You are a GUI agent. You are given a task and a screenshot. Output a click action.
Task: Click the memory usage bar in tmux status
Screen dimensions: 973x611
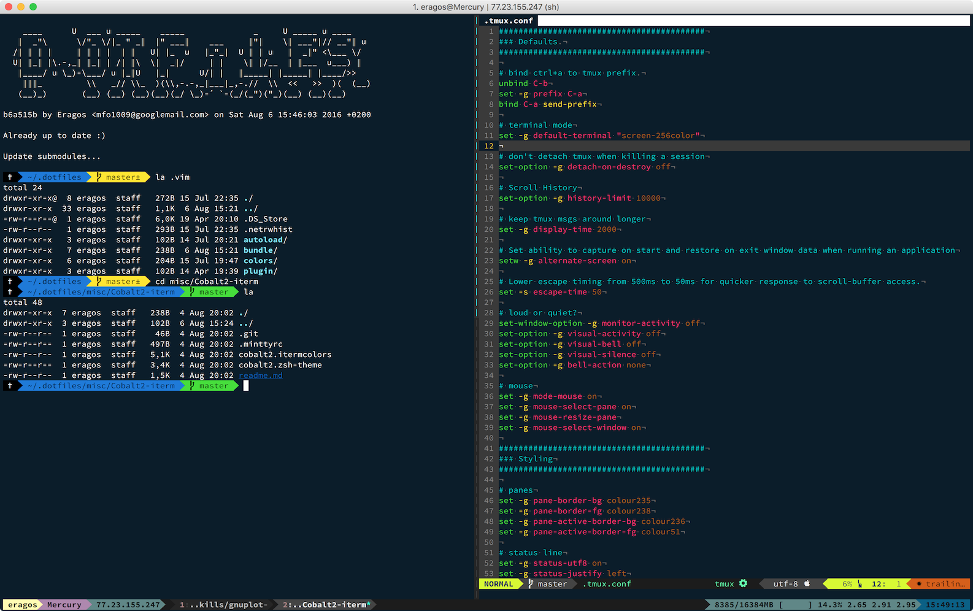[x=794, y=605]
